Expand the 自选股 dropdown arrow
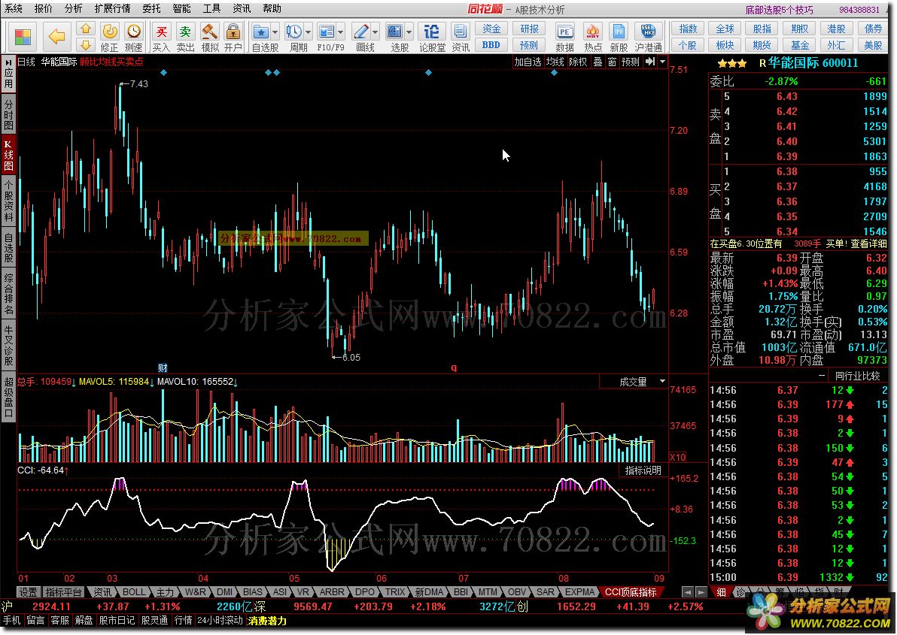The width and height of the screenshot is (897, 635). [x=275, y=32]
